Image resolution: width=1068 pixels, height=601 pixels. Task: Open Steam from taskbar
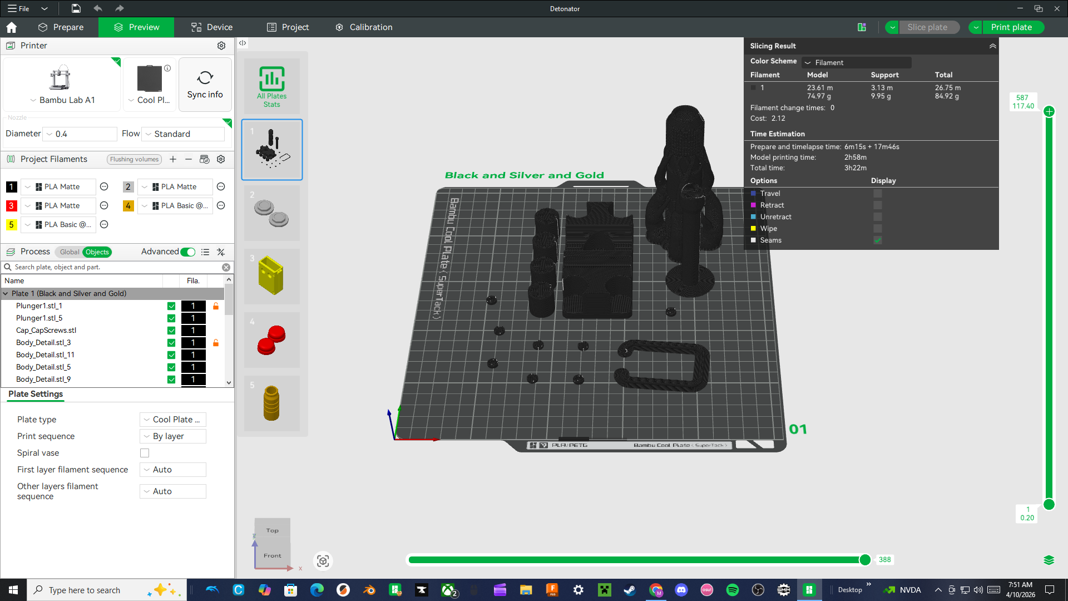click(x=630, y=590)
